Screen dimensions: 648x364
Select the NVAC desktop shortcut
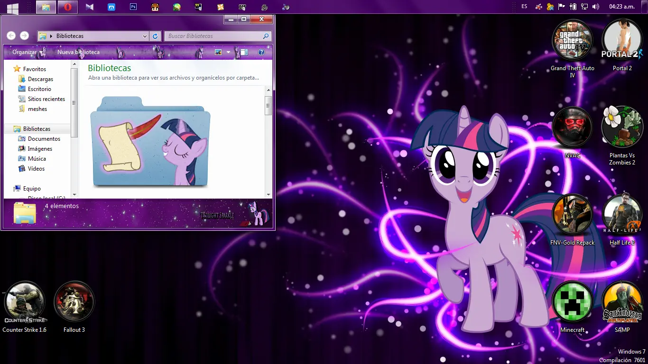point(572,133)
